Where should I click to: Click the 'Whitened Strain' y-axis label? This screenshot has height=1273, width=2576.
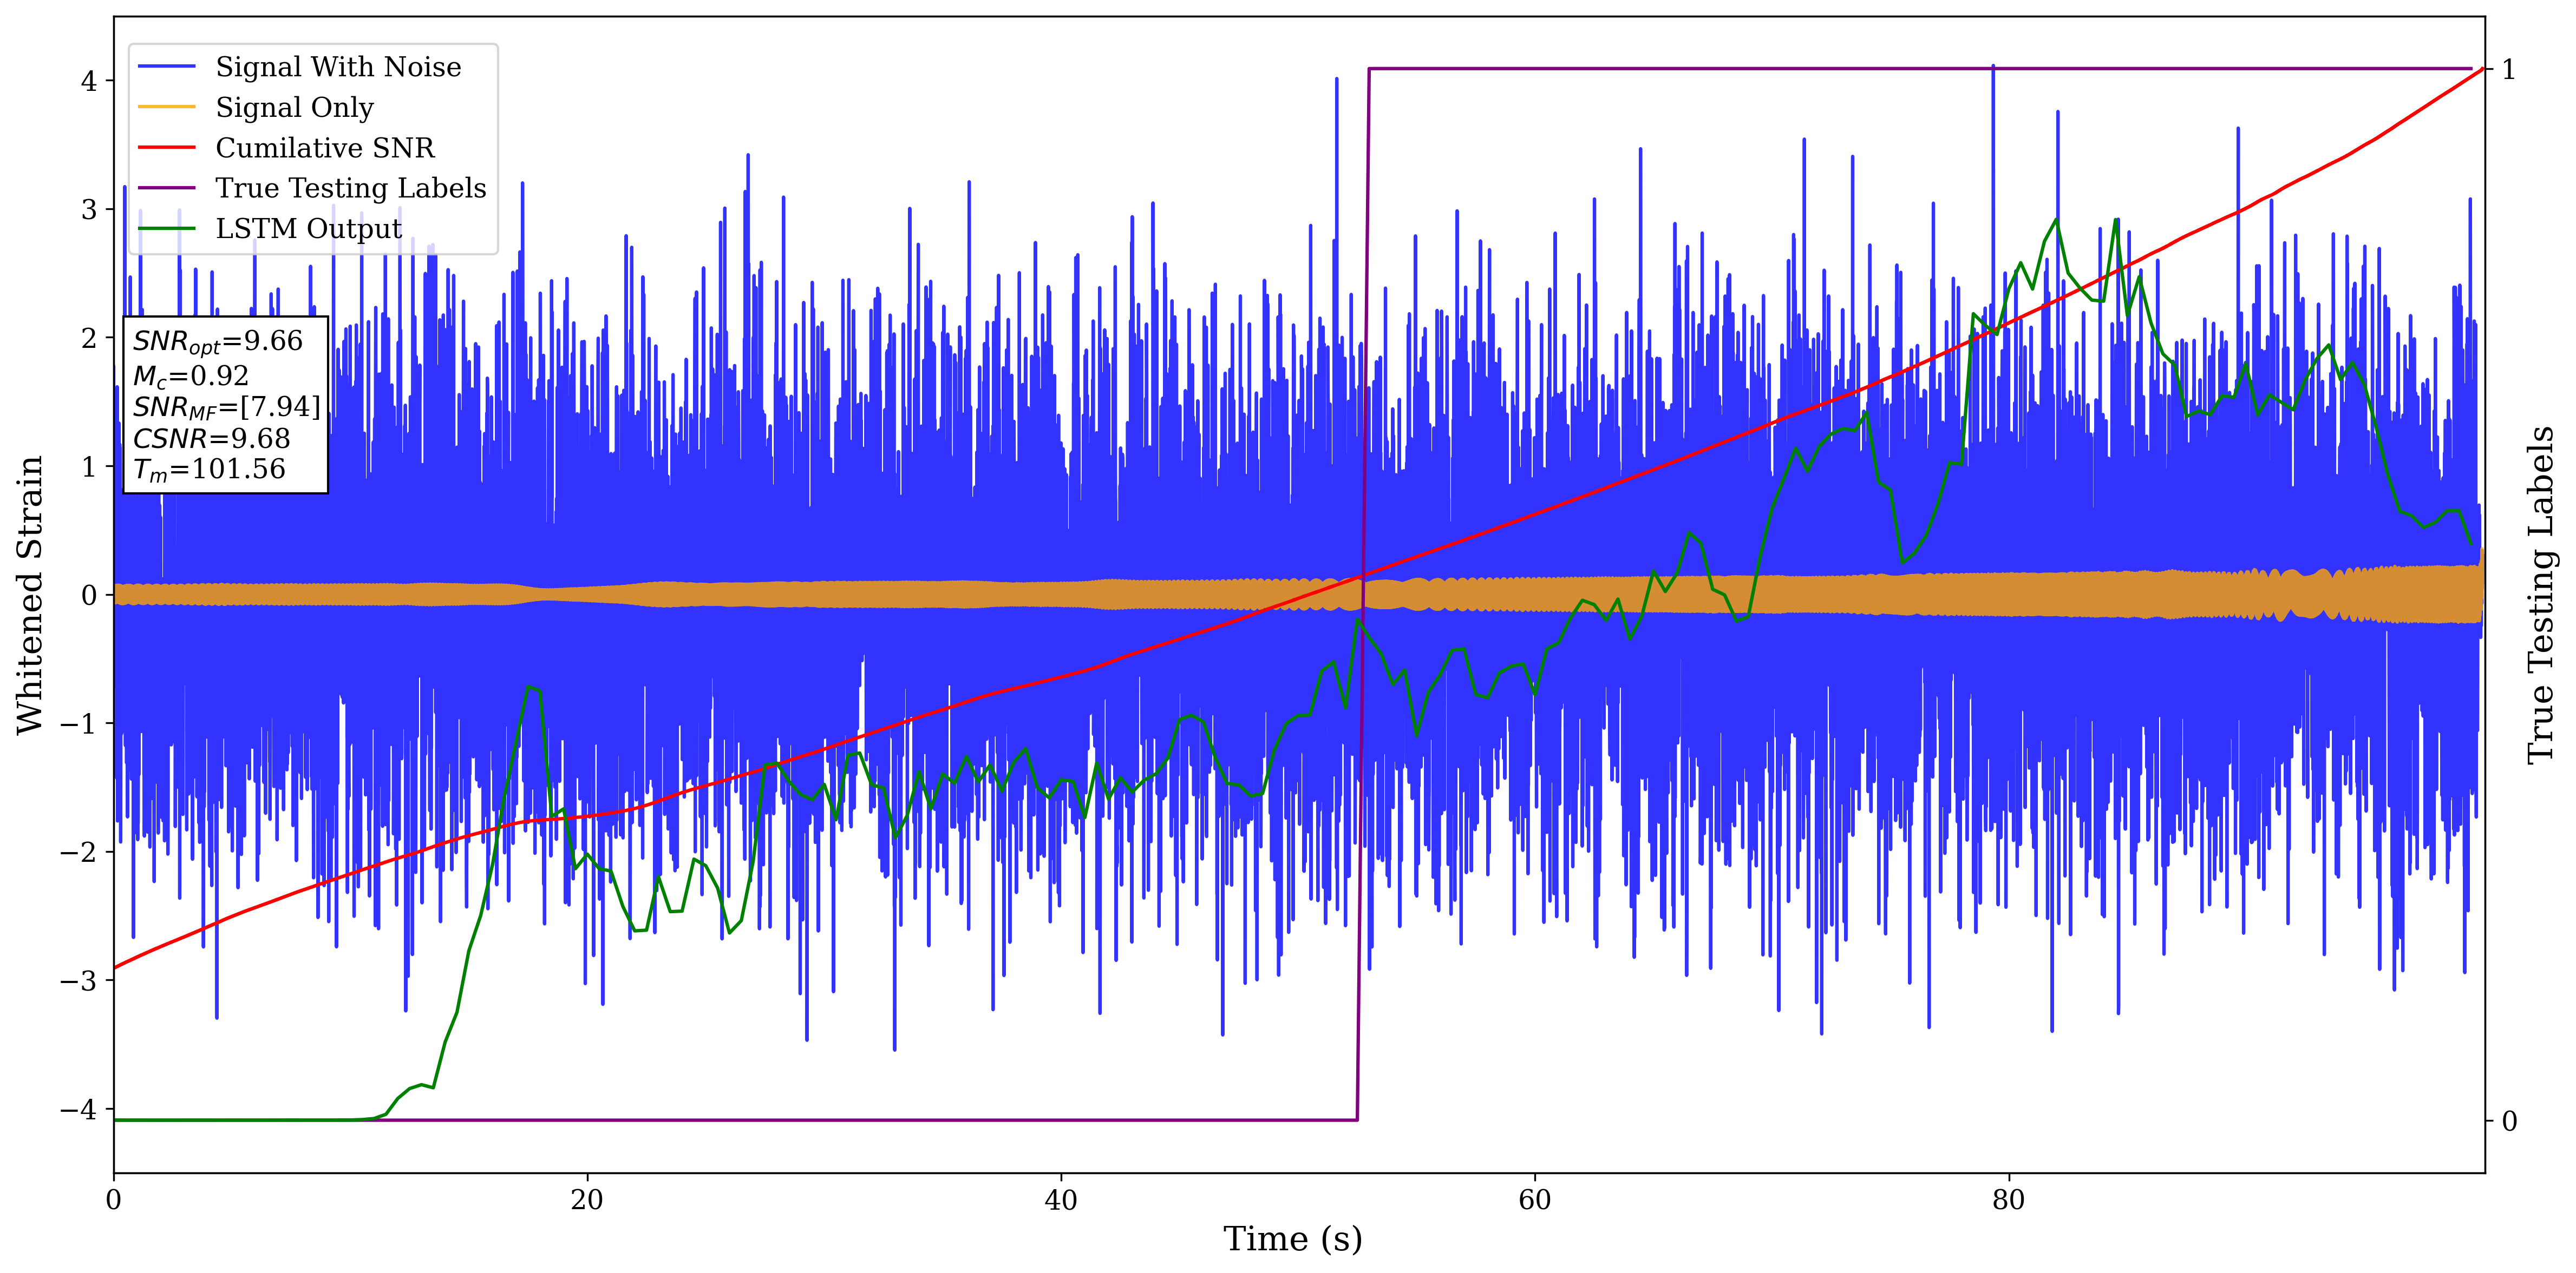(x=30, y=595)
